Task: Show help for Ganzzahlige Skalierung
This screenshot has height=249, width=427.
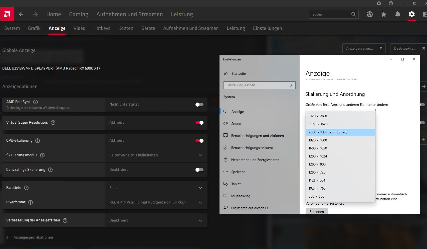Action: [x=50, y=170]
